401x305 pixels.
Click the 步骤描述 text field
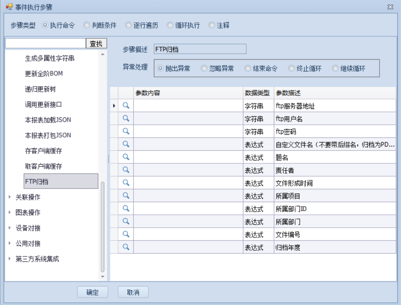point(200,49)
